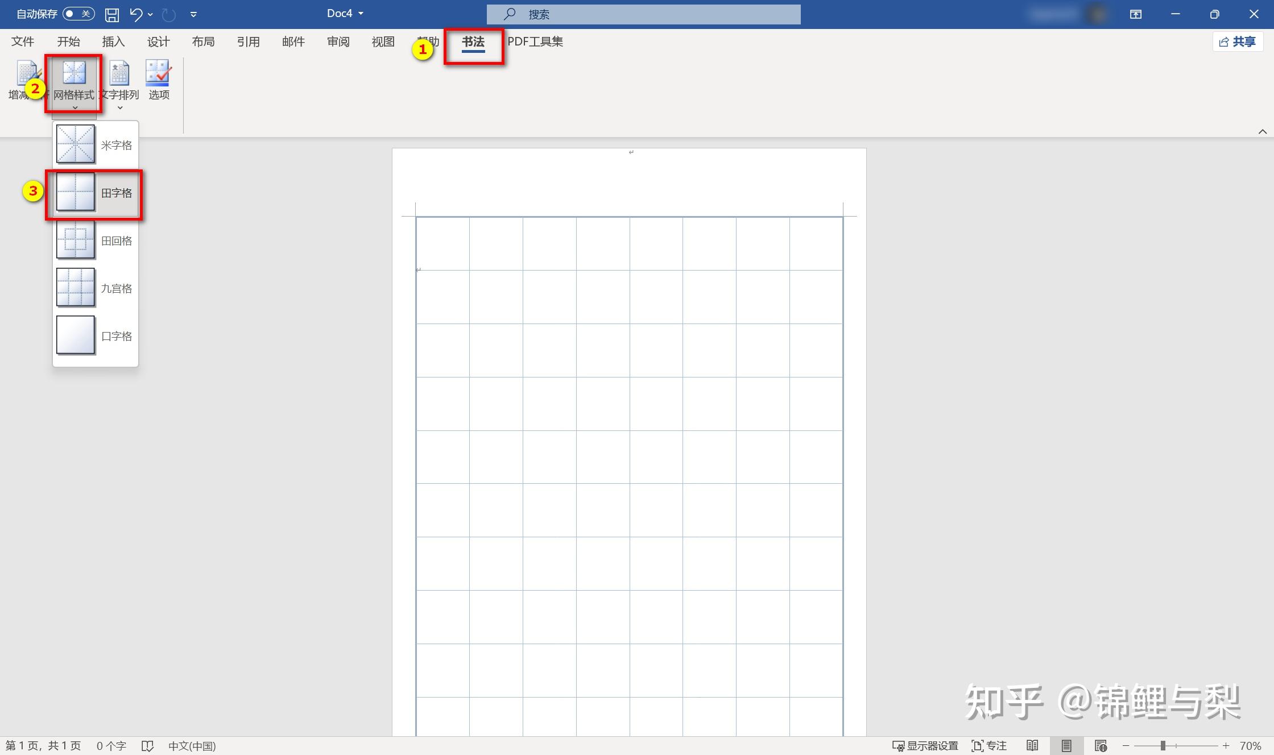Viewport: 1274px width, 755px height.
Task: Click the Save icon in title bar
Action: tap(112, 14)
